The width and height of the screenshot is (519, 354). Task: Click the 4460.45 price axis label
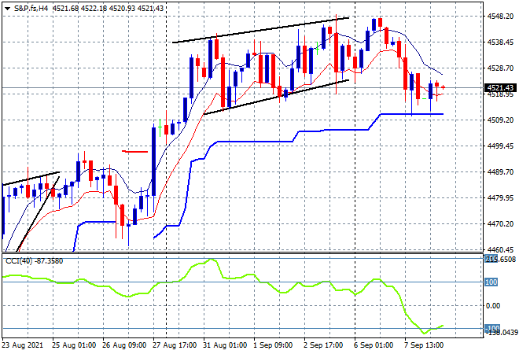click(500, 249)
